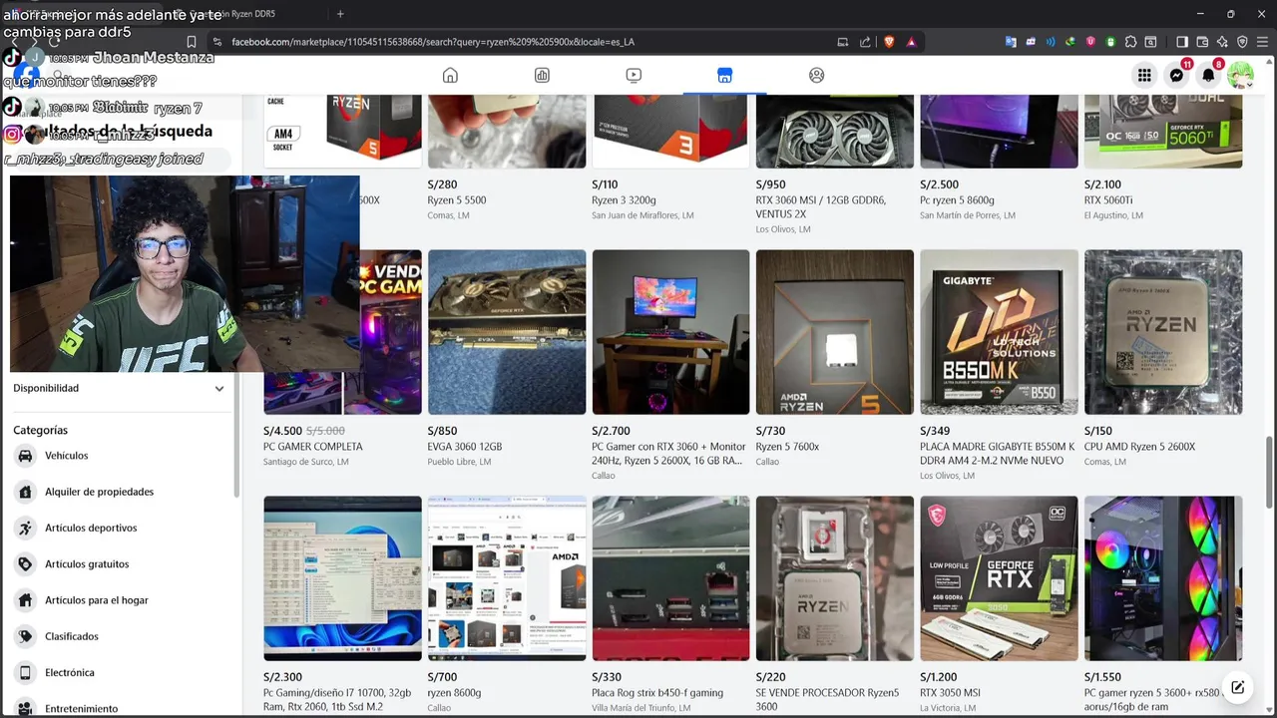Open the professional dashboard chart icon

[x=542, y=75]
